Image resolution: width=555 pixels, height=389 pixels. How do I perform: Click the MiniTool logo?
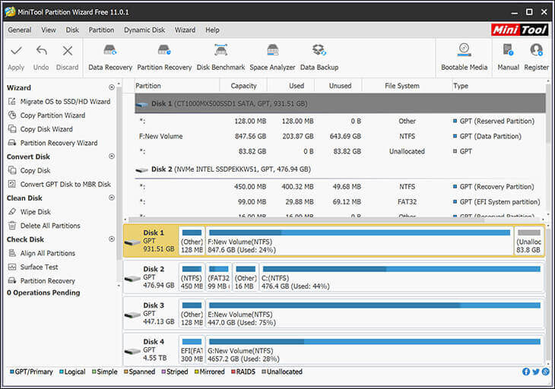click(x=519, y=30)
